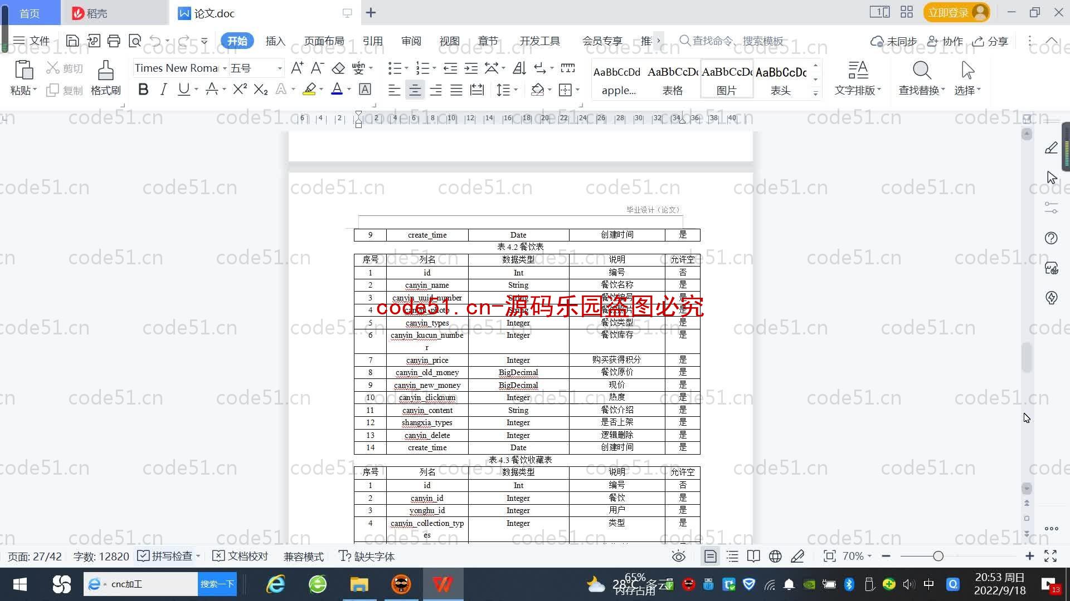Open the 页面布局 ribbon tab
This screenshot has height=601, width=1070.
(324, 41)
